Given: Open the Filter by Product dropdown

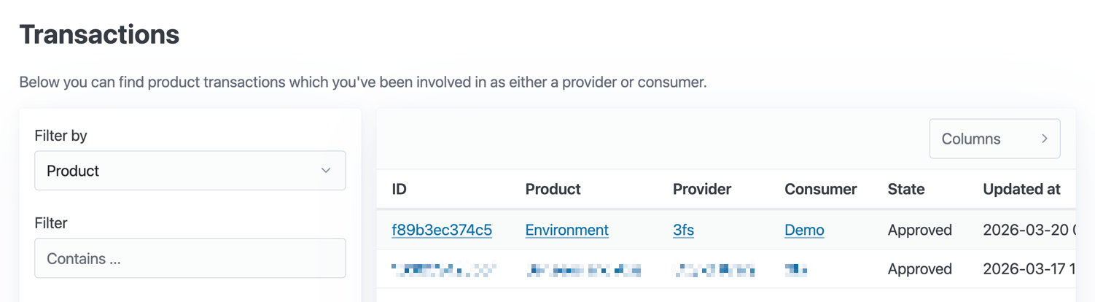Looking at the screenshot, I should point(190,171).
